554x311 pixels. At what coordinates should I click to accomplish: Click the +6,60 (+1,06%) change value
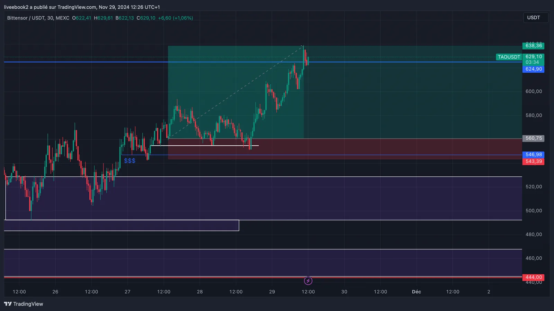pos(176,18)
